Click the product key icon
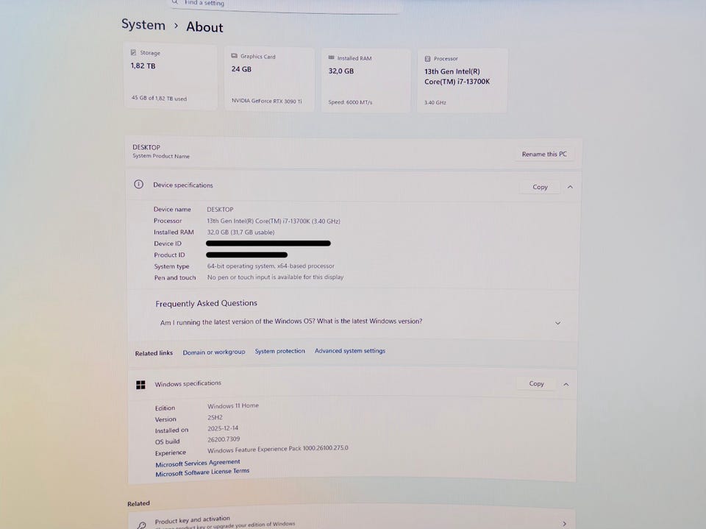Viewport: 706px width, 529px height. click(x=141, y=525)
